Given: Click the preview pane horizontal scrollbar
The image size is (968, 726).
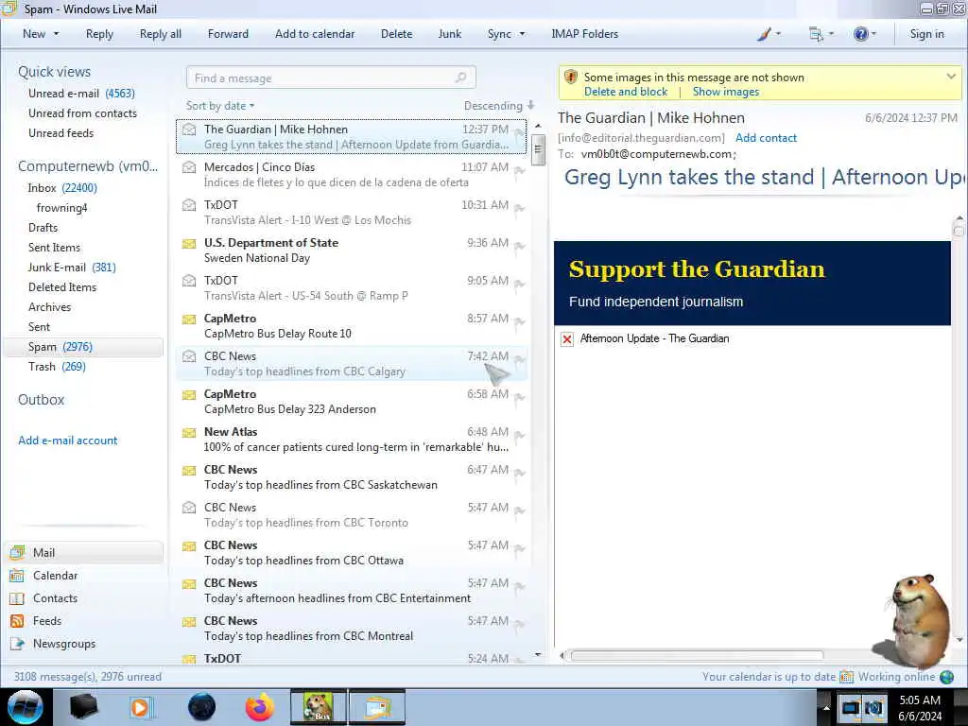Looking at the screenshot, I should click(x=697, y=655).
